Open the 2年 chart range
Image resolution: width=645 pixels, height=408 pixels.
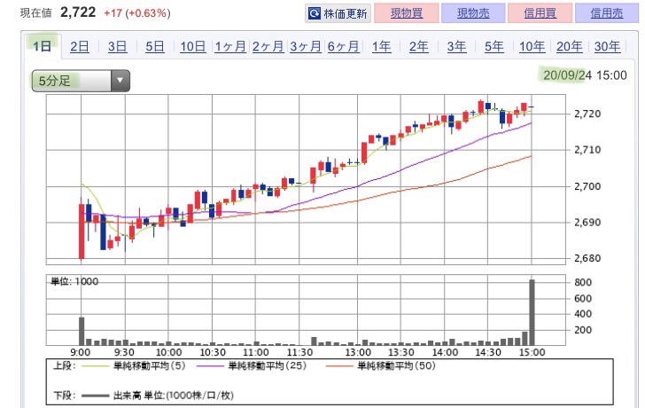(419, 46)
